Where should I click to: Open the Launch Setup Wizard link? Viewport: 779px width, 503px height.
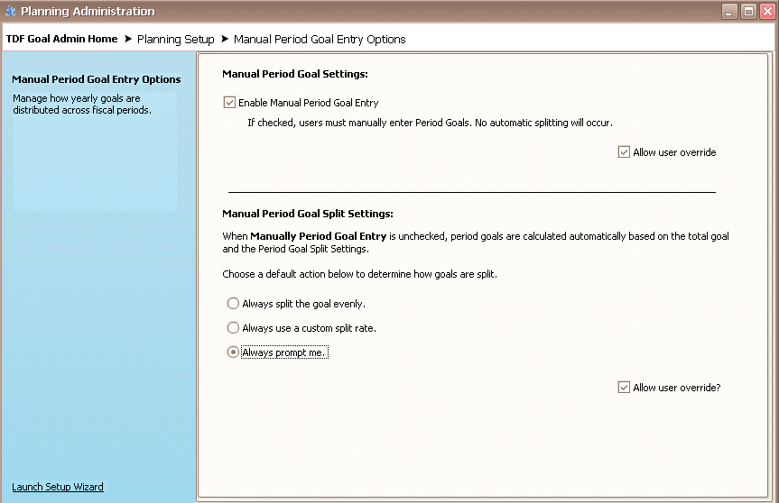(58, 487)
